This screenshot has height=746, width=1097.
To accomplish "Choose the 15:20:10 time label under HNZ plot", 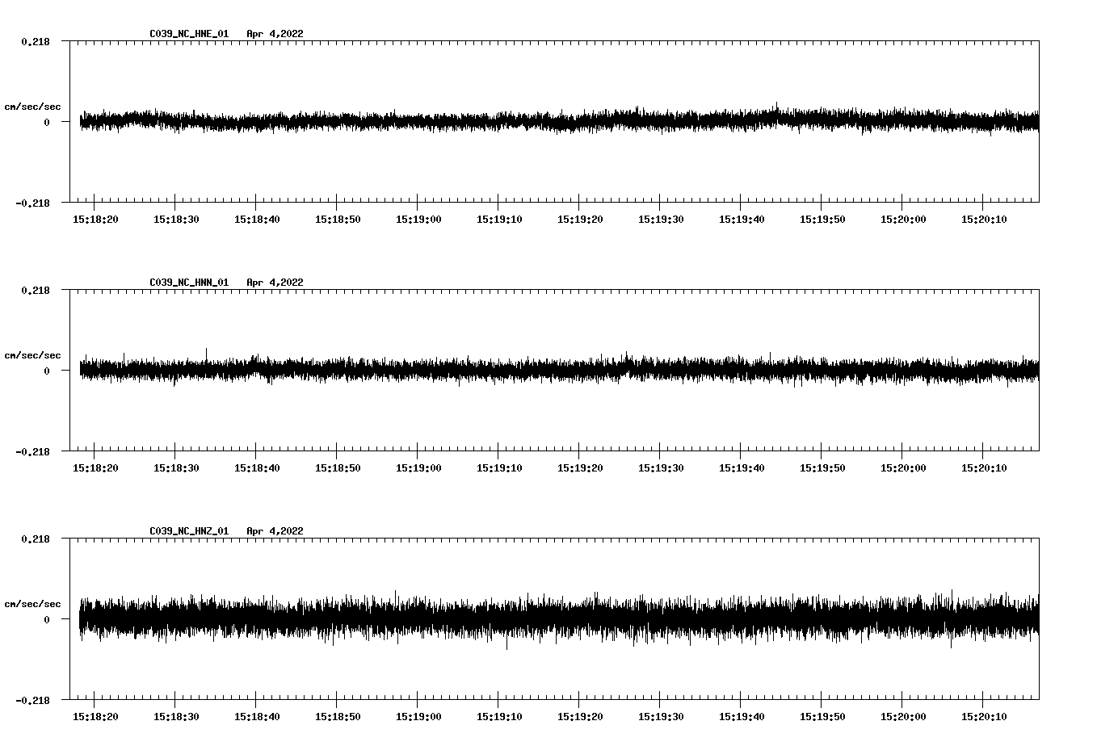I will coord(984,717).
